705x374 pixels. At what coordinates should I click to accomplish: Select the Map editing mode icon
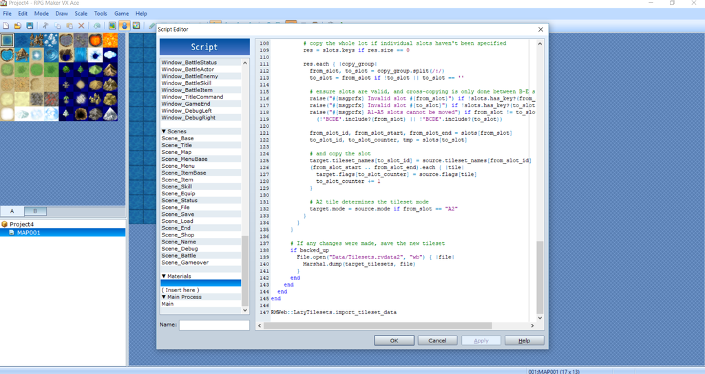pos(112,25)
